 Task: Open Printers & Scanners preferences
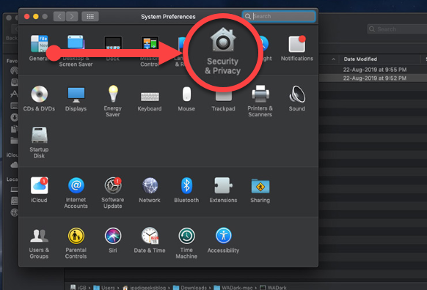(260, 101)
